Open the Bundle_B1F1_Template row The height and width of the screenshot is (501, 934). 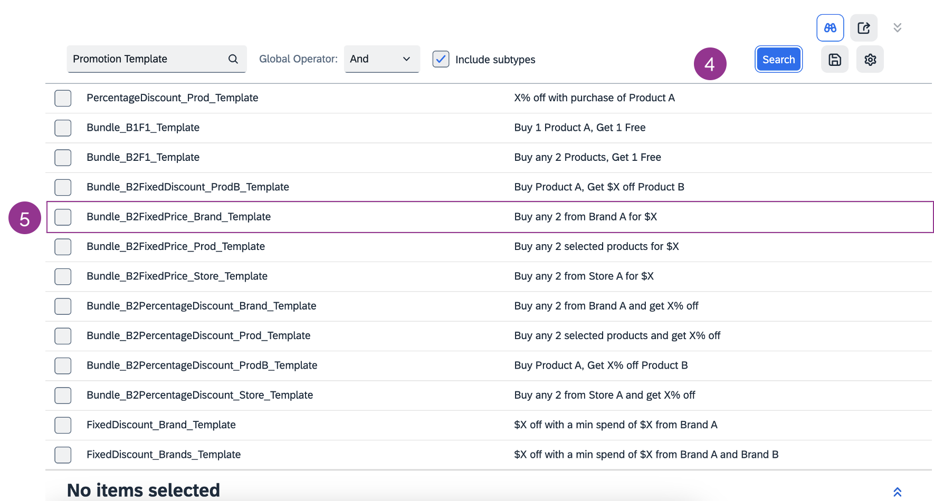coord(143,128)
